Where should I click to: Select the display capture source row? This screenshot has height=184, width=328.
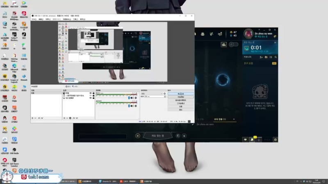click(78, 98)
